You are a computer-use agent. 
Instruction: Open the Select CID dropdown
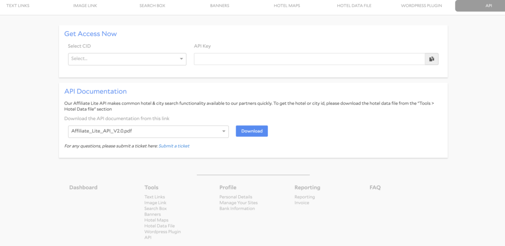point(127,59)
